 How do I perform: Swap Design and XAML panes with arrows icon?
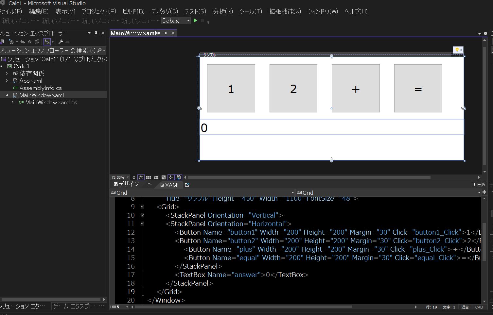pos(150,185)
